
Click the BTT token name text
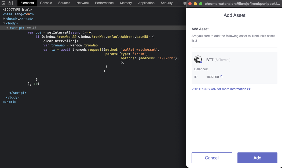pyautogui.click(x=210, y=60)
